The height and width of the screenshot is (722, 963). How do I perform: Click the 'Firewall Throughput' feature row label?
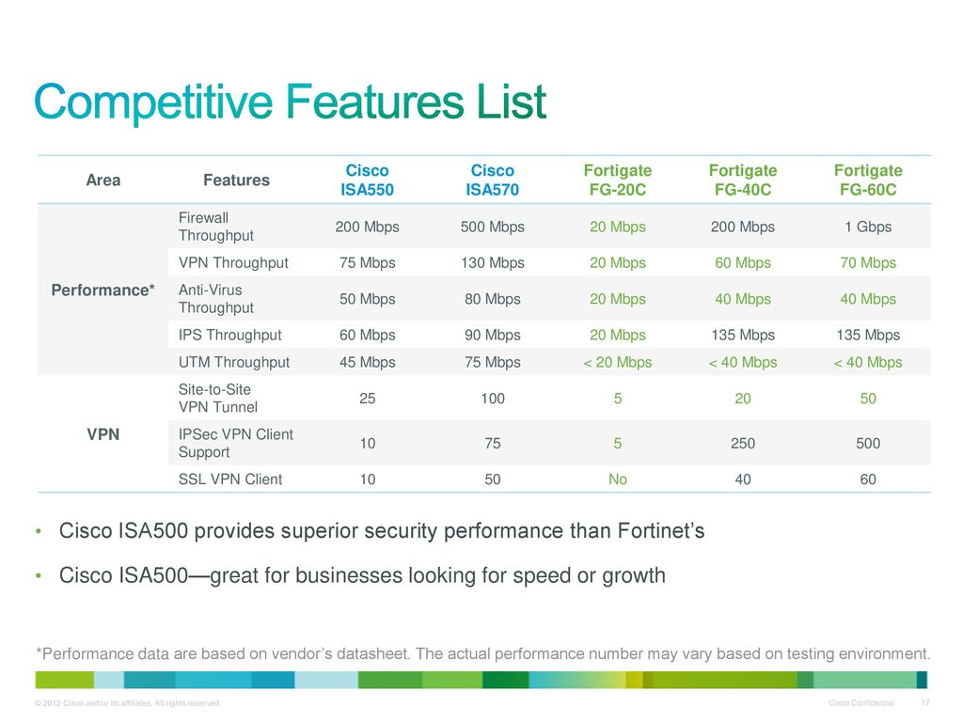click(216, 227)
